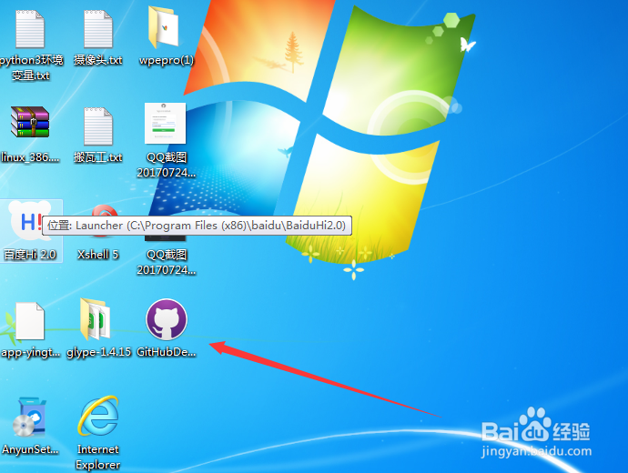The width and height of the screenshot is (628, 473).
Task: Click the "AnyunSet..." label text
Action: click(x=30, y=449)
